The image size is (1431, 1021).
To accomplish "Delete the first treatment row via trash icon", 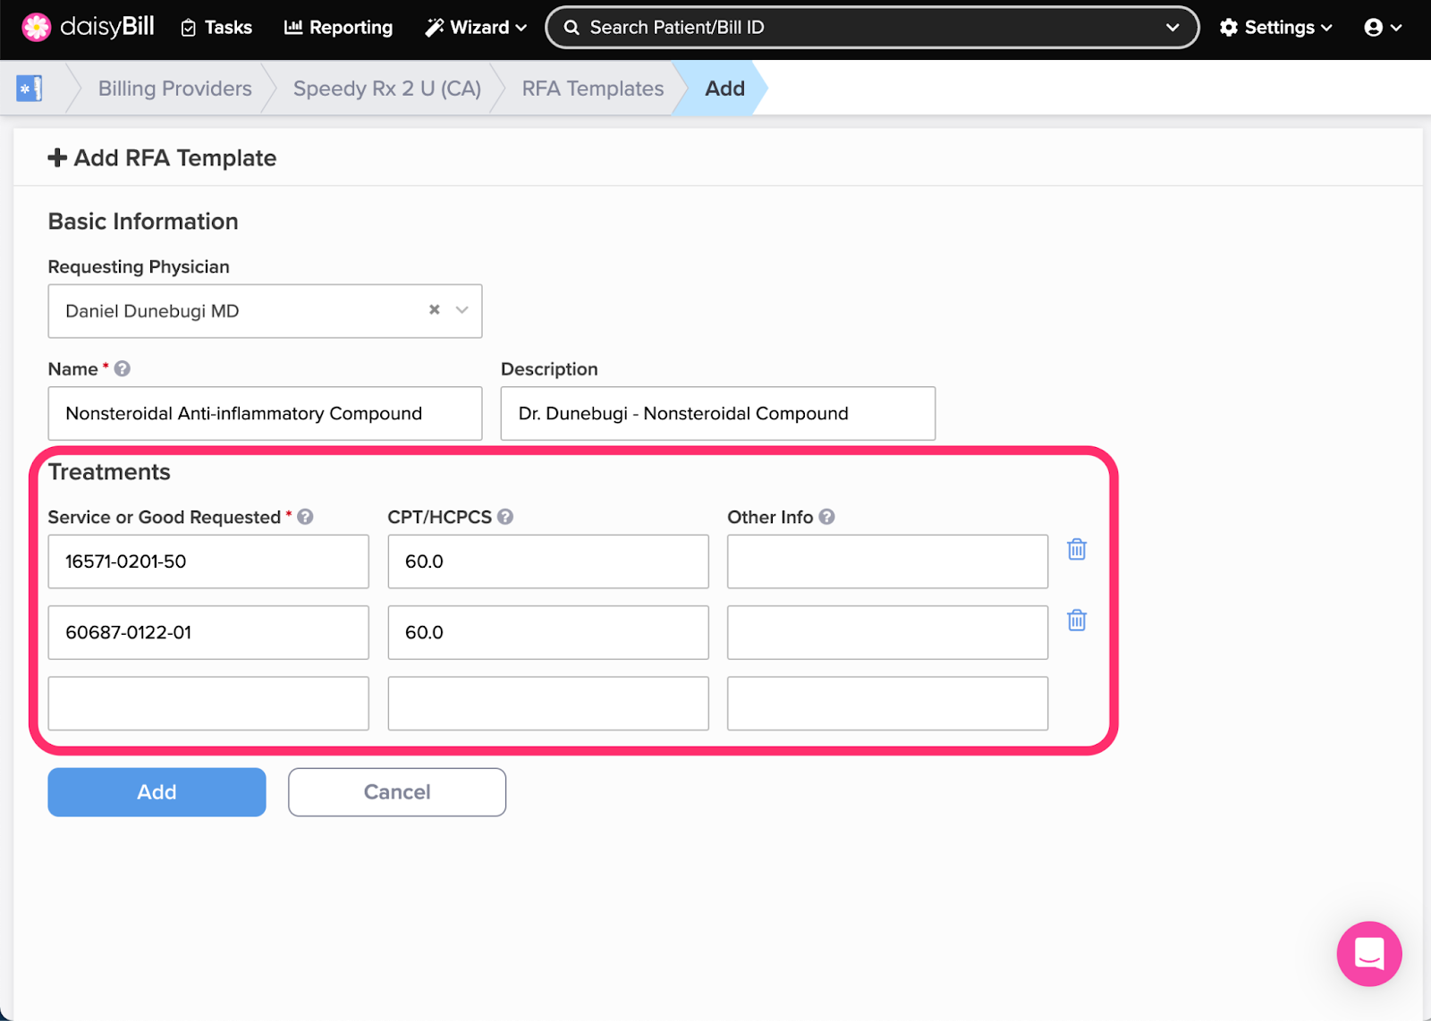I will 1076,550.
